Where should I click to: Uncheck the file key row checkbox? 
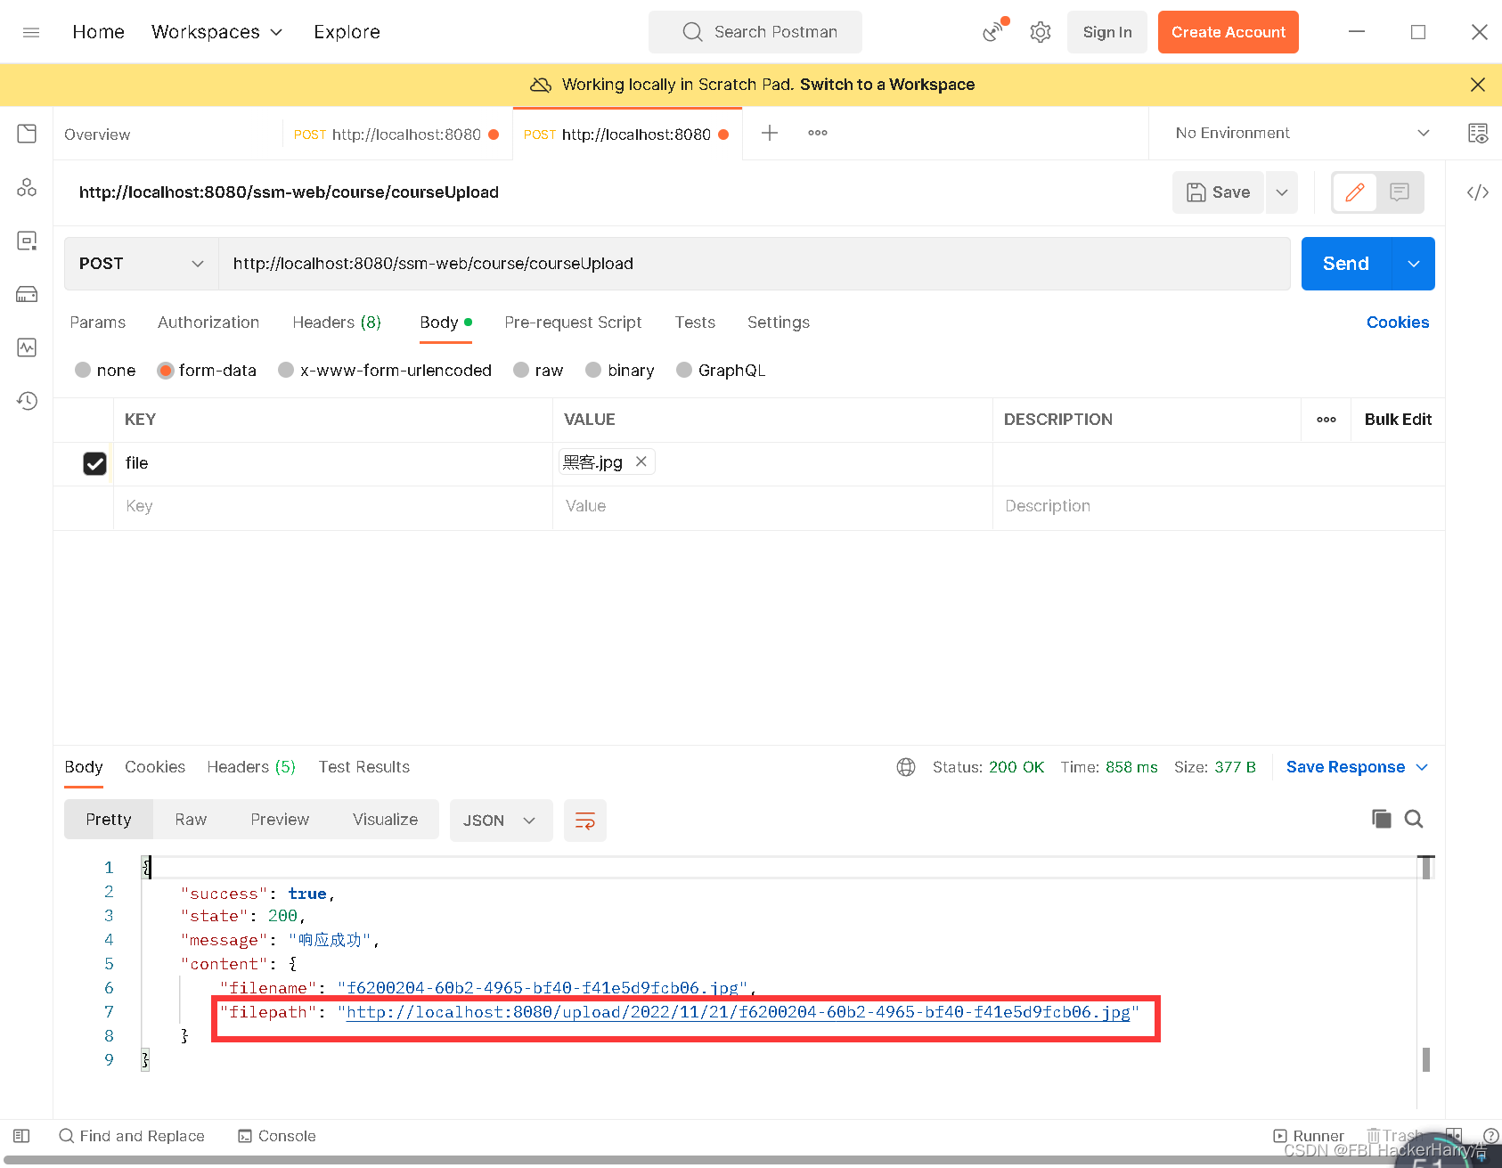pos(94,463)
